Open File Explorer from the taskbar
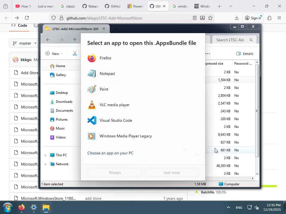 46,207
